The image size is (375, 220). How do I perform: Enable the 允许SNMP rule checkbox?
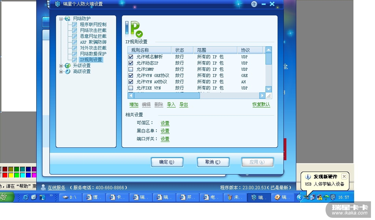click(x=131, y=69)
